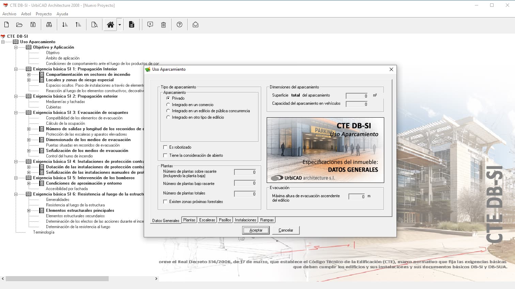The height and width of the screenshot is (289, 515).
Task: Click the Superficie total del aparcamiento field
Action: click(357, 96)
